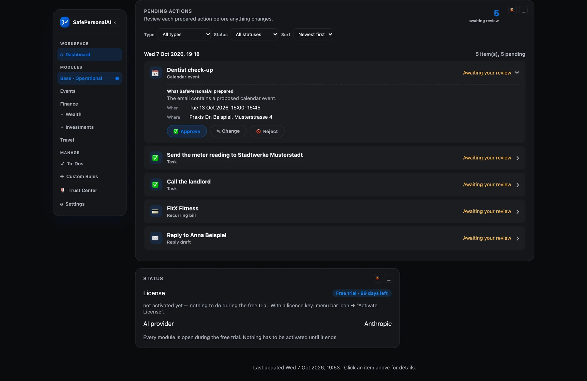Collapse the Dentist check-up item chevron
Viewport: 587px width, 381px height.
pos(517,73)
